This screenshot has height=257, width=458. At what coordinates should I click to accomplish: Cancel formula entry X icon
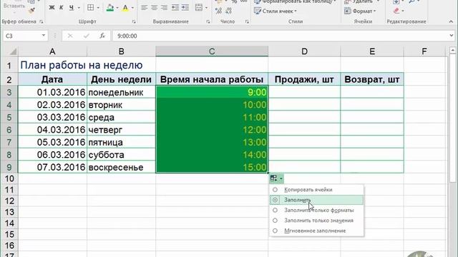70,36
